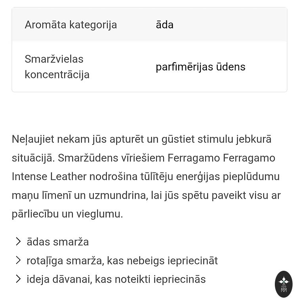299x304 pixels.
Task: Click "pārliecību un vieglumu" ending the paragraph
Action: (67, 214)
